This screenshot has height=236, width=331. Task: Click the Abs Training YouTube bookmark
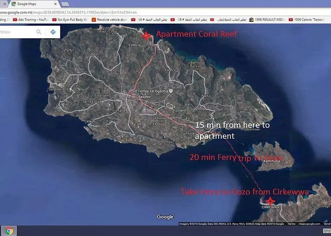pos(31,20)
